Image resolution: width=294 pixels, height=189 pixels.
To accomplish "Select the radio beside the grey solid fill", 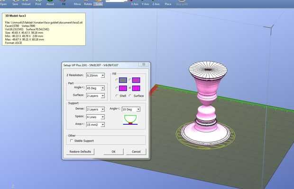I will click(x=117, y=80).
